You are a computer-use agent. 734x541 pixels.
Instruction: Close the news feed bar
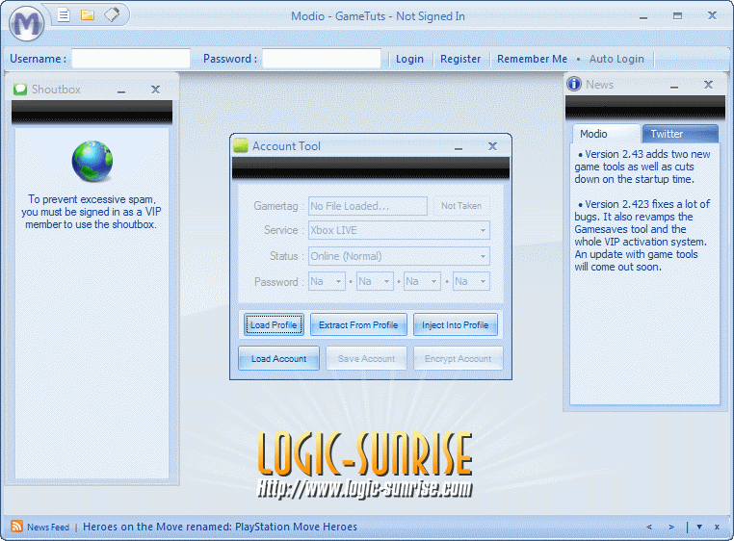click(x=717, y=527)
